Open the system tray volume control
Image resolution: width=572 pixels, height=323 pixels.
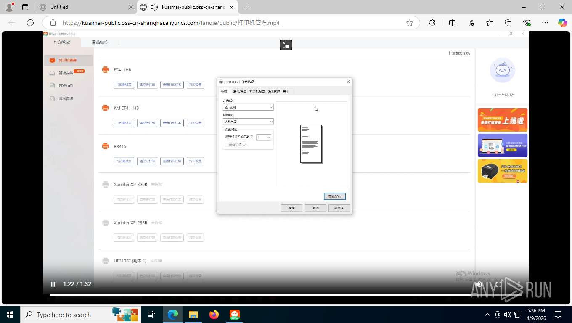click(508, 315)
